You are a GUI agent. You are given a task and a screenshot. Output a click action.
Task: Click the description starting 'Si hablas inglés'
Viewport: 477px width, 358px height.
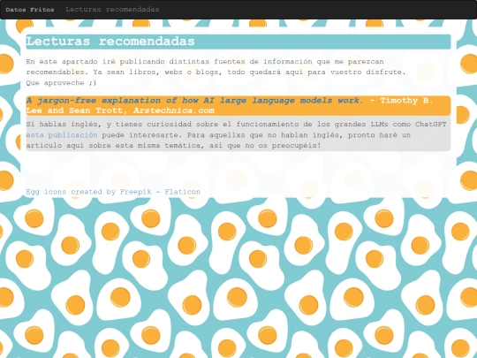click(238, 135)
